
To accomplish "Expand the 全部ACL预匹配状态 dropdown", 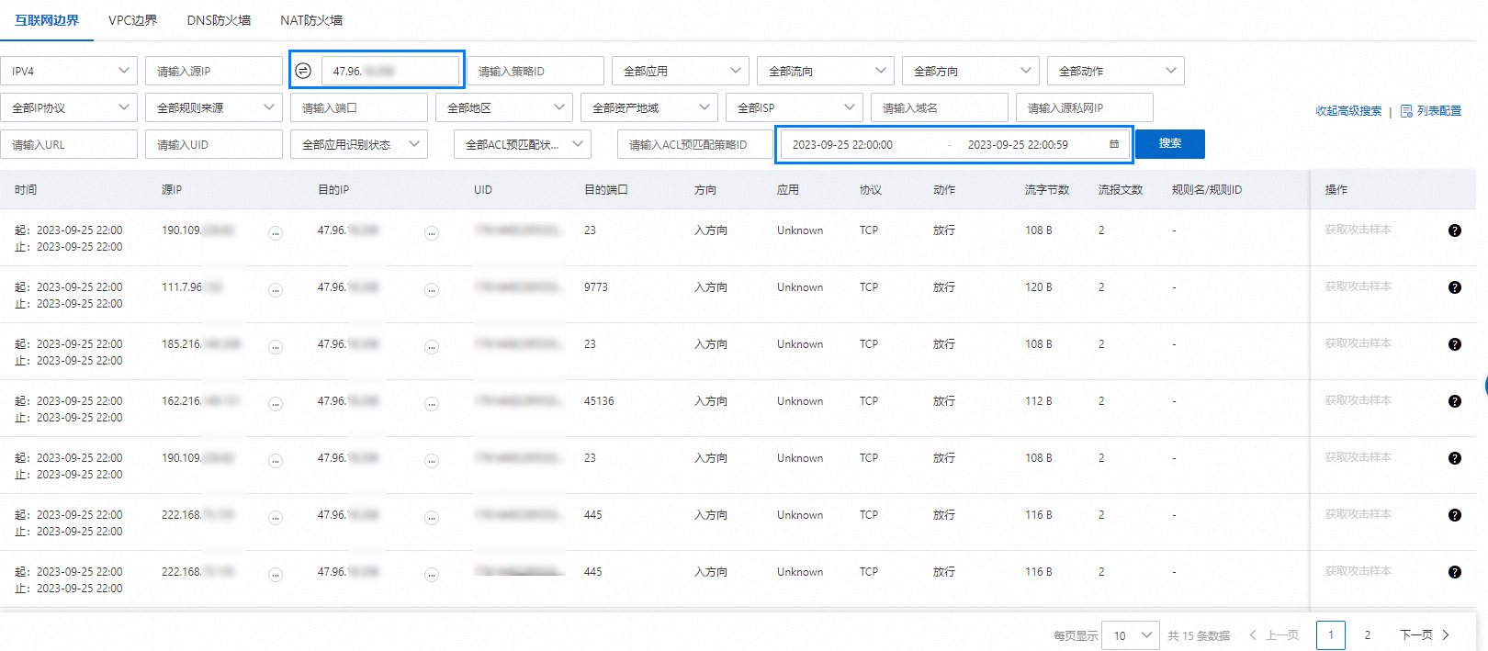I will click(x=523, y=144).
